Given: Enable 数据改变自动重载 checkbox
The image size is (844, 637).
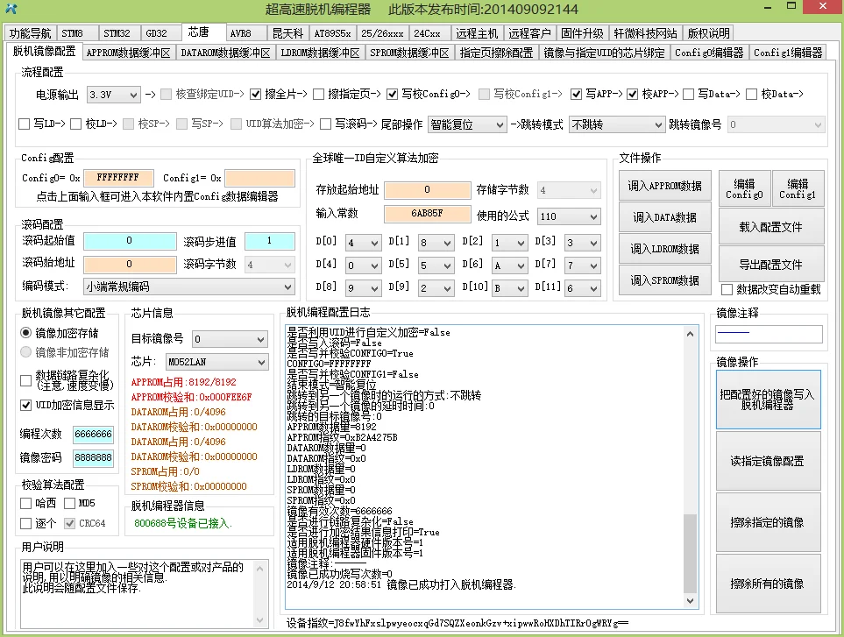Looking at the screenshot, I should pos(727,289).
